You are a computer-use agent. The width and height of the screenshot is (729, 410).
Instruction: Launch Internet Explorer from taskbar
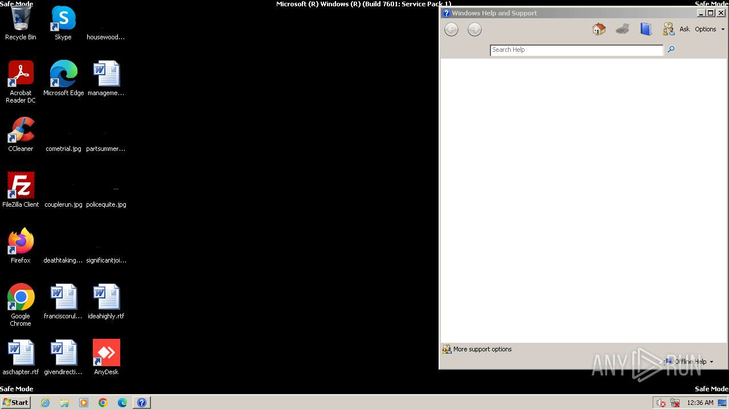tap(46, 403)
